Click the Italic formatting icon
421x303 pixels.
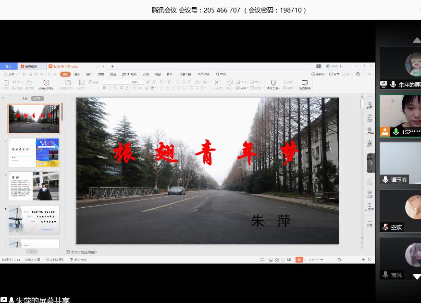(x=110, y=88)
